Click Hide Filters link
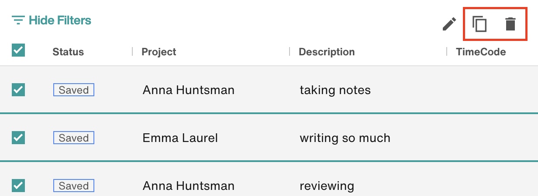The image size is (538, 196). (60, 20)
